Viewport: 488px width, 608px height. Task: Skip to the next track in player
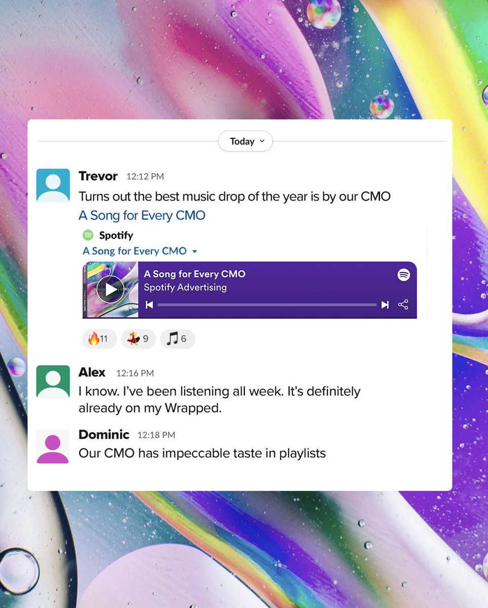coord(385,305)
